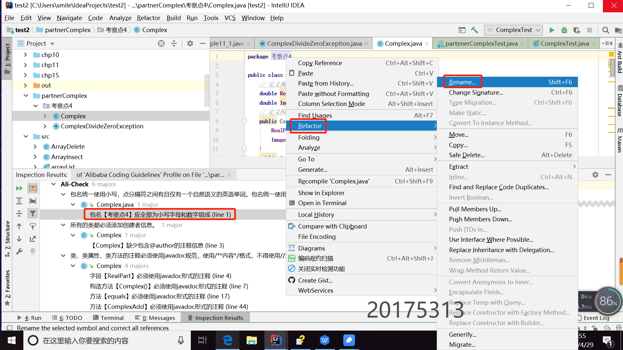Click Safe Delete in refactor submenu

pos(507,155)
